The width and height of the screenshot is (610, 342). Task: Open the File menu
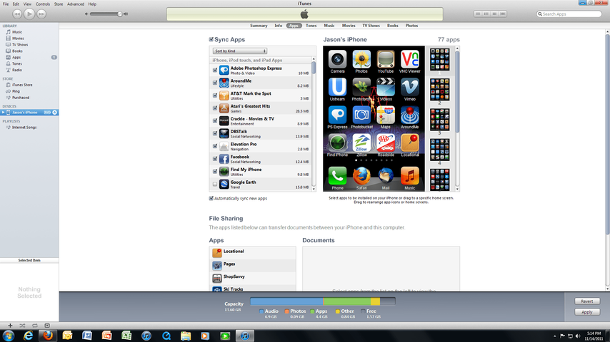click(6, 4)
